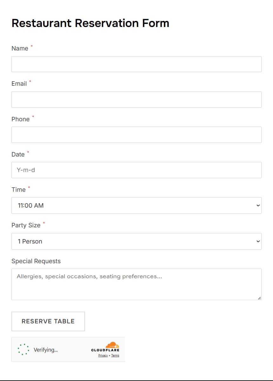Viewport: 273px width, 381px height.
Task: Click the textarea resize grip handle
Action: (x=259, y=298)
